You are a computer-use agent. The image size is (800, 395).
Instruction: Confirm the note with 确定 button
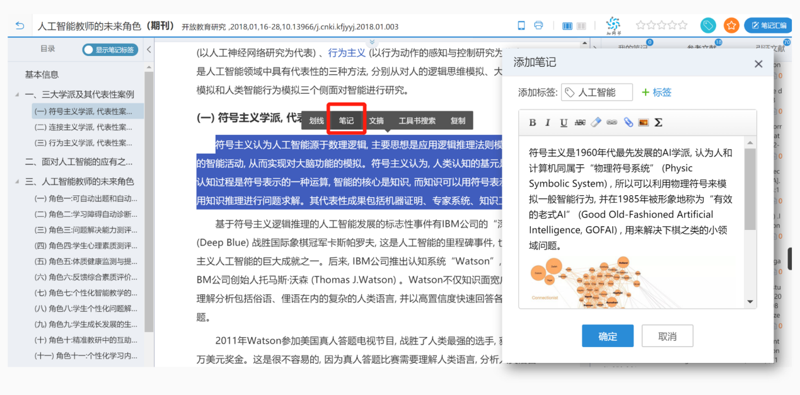[x=608, y=336]
